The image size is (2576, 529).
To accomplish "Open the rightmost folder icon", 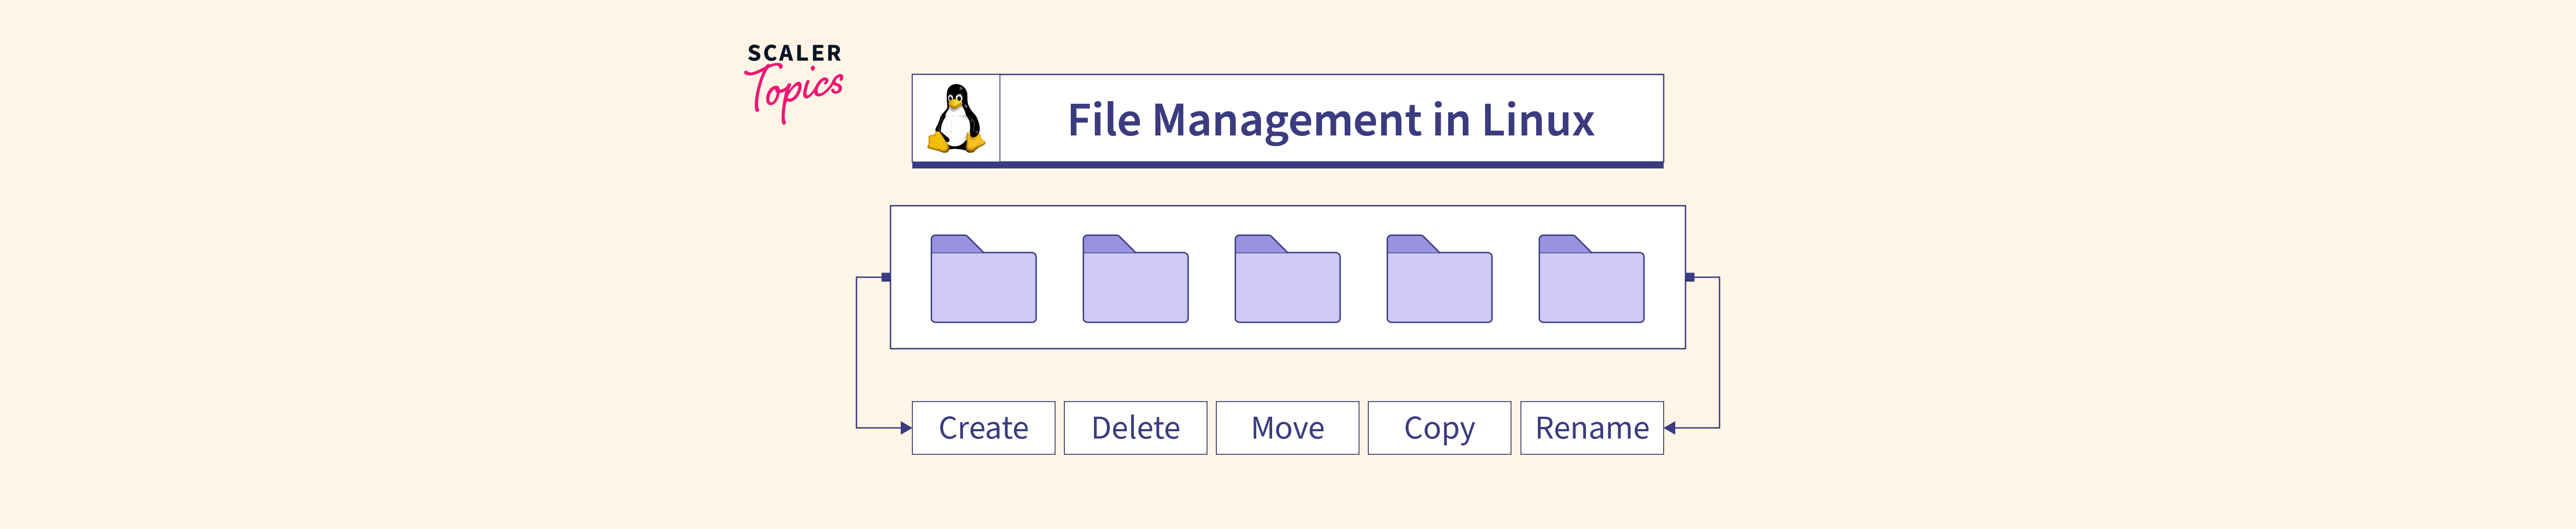I will [x=1591, y=280].
